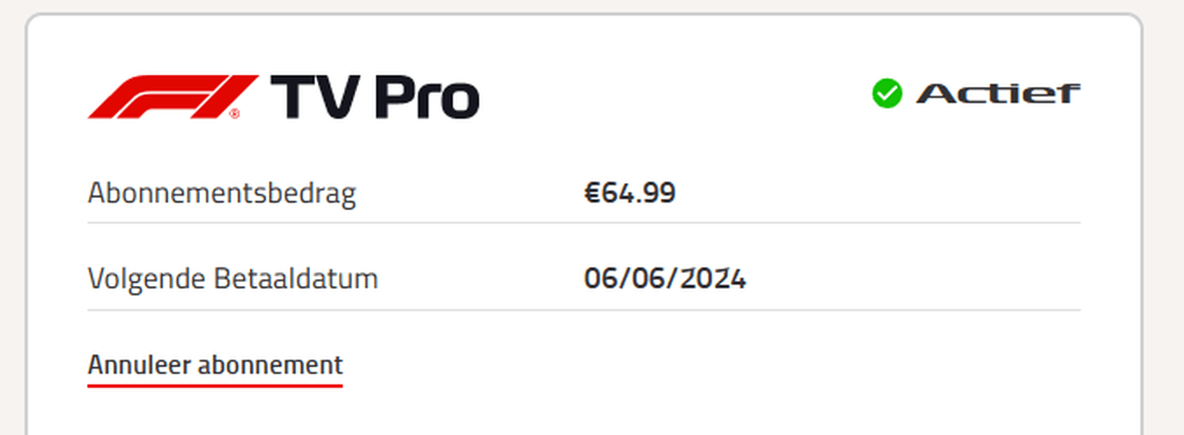Select the 06/06/2024 payment date
Image resolution: width=1184 pixels, height=435 pixels.
pos(665,279)
